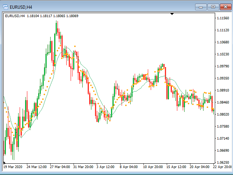Click price label 1.08910 on the scale

[223, 90]
